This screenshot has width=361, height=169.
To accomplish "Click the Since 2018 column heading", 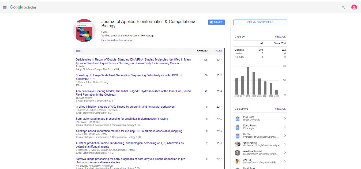I will [280, 43].
